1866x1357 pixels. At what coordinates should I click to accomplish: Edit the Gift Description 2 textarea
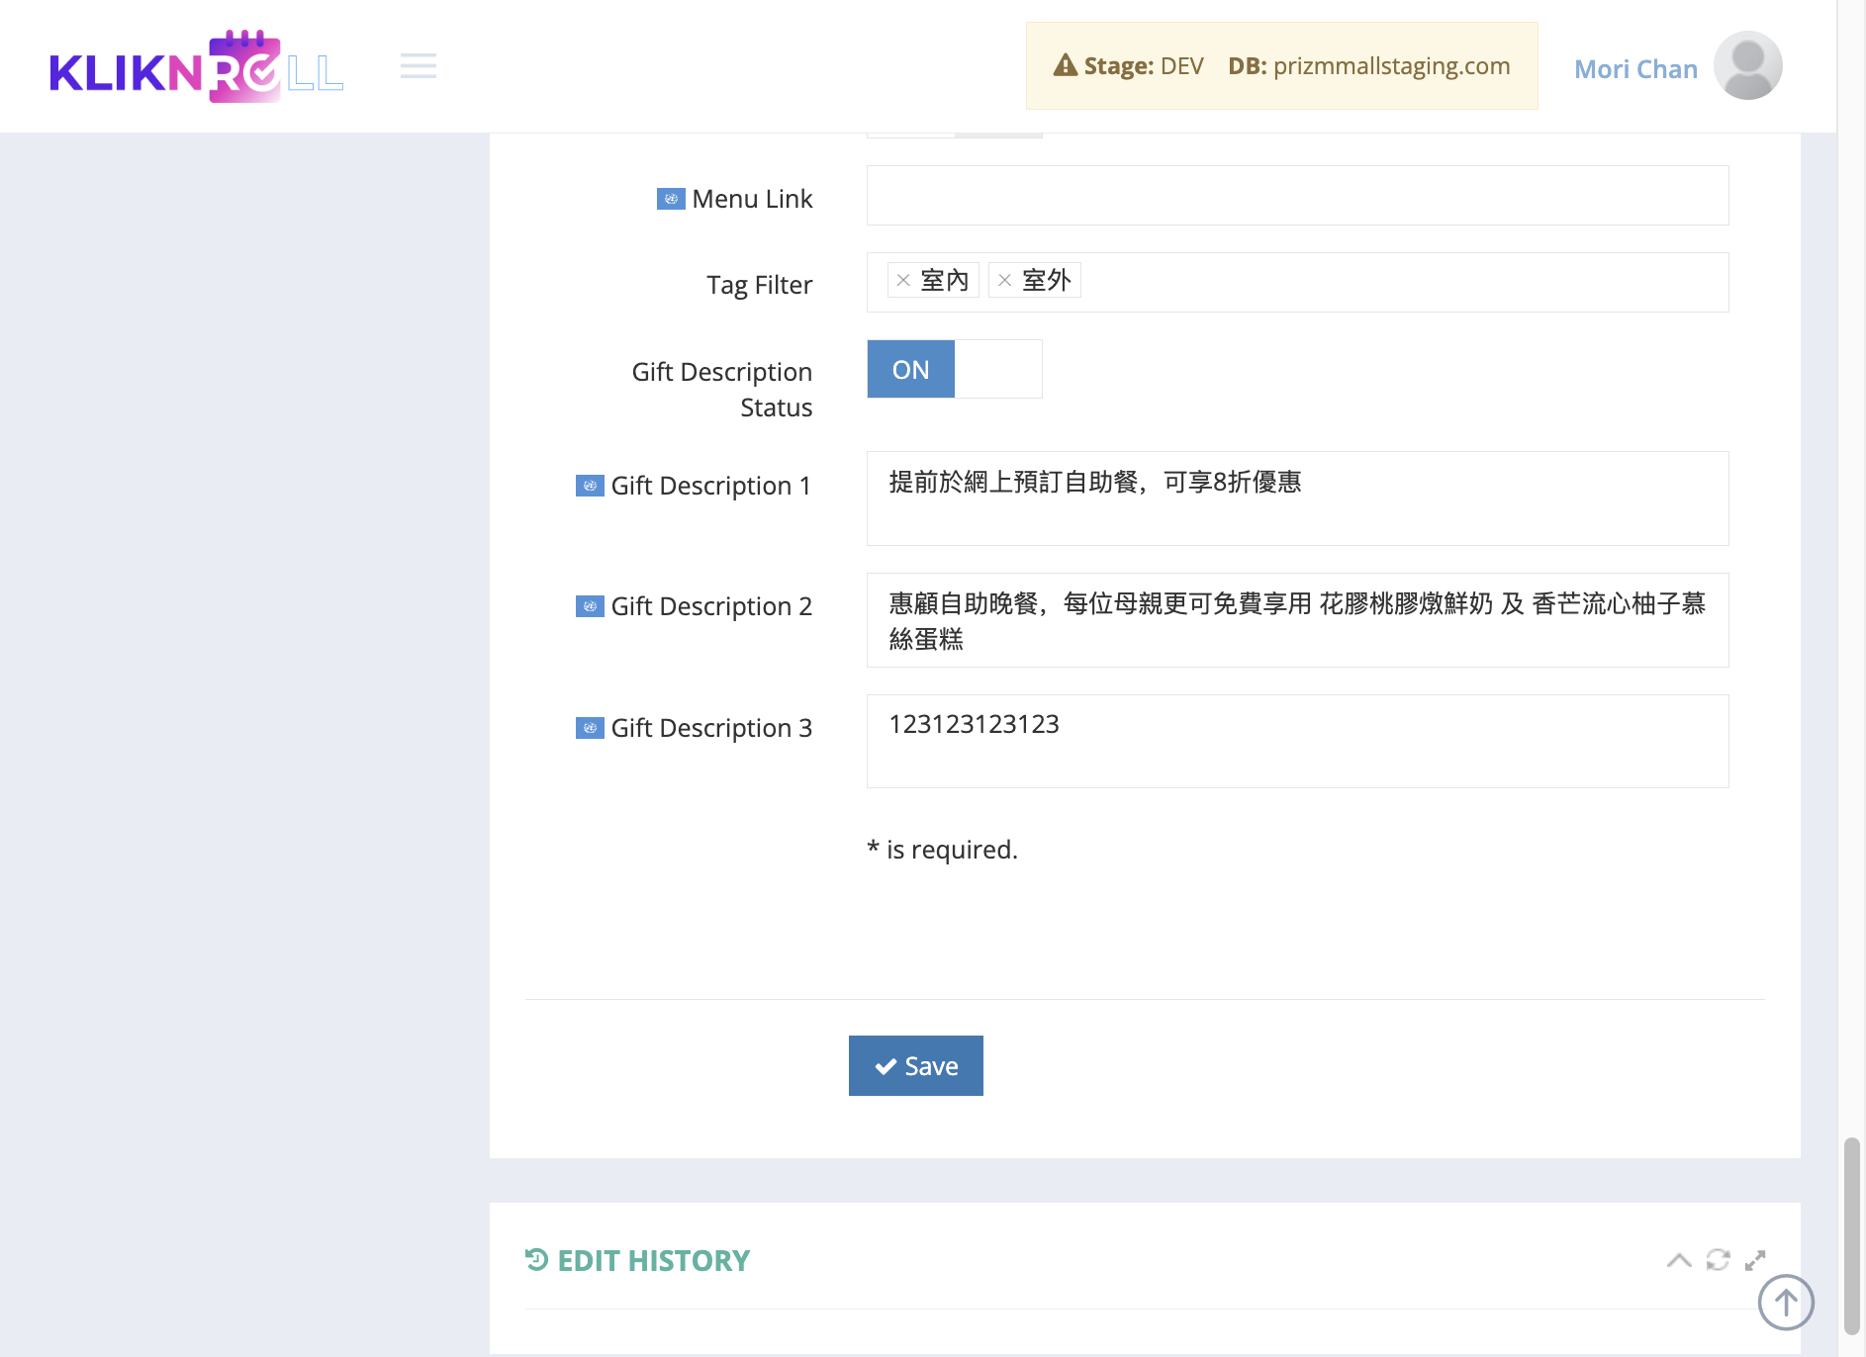[1297, 620]
